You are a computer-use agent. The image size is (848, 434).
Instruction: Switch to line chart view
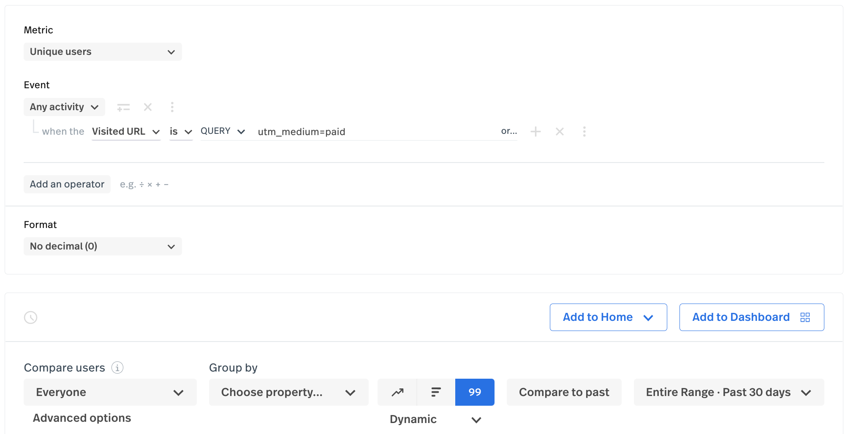(x=397, y=392)
